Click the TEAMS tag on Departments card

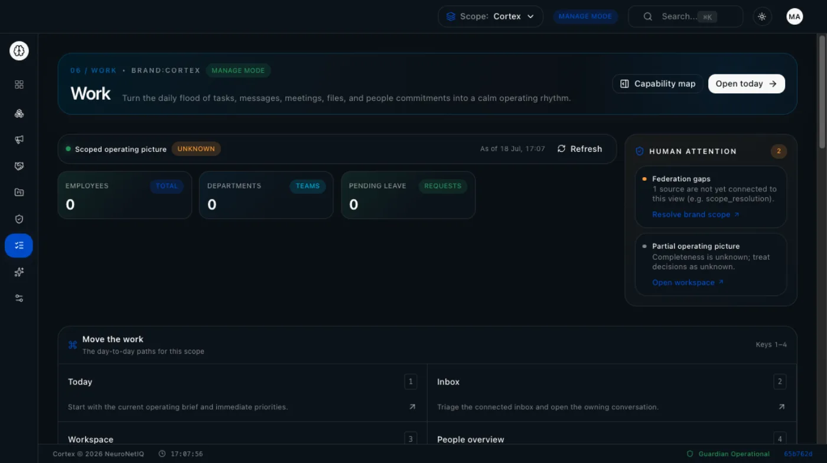(x=307, y=186)
